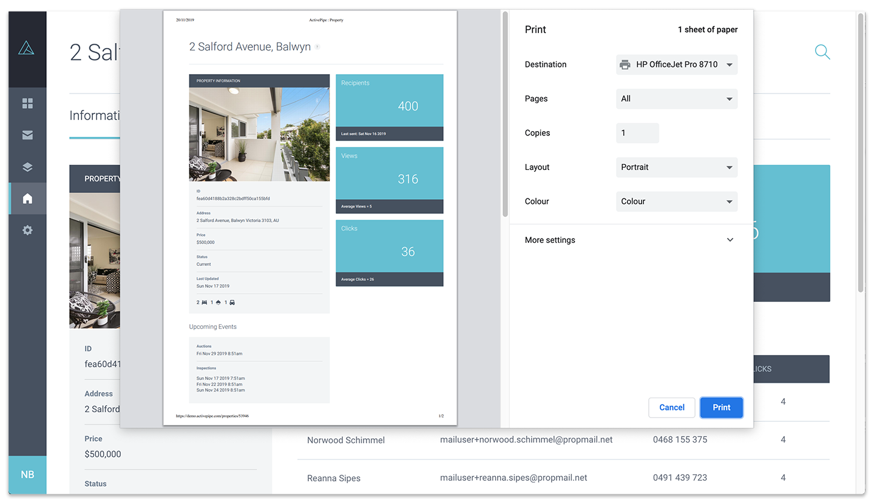This screenshot has height=499, width=874.
Task: Select the home properties icon in the sidebar
Action: tap(27, 199)
